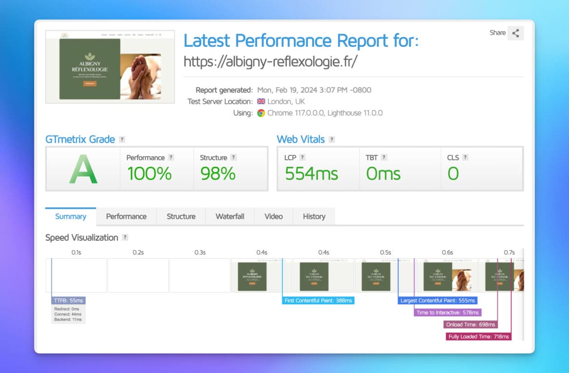Viewport: 569px width, 373px height.
Task: Click the 0.5s filmstrip frame
Action: 385,275
